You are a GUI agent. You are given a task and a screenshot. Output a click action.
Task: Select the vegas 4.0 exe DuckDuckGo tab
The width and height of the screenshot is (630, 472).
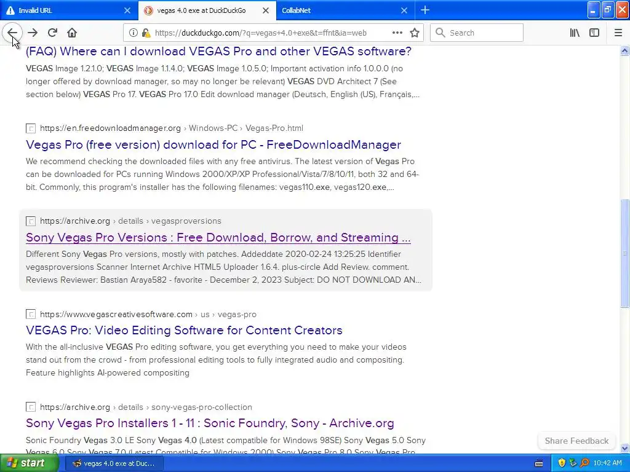point(207,10)
